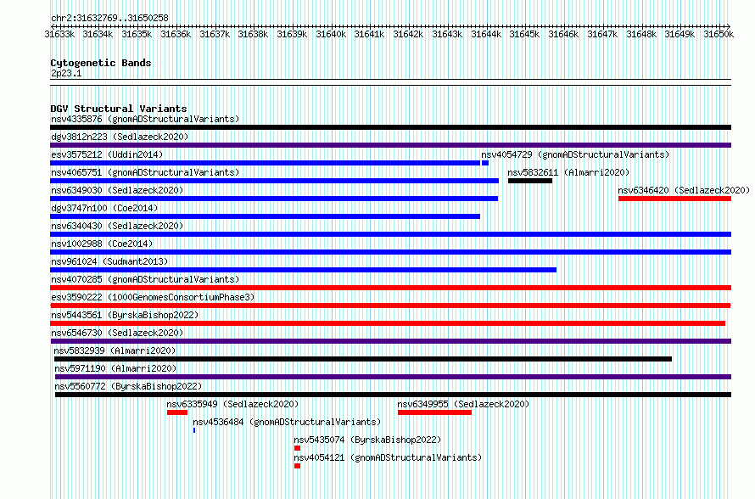Click the Cytogenetic Bands track title
The height and width of the screenshot is (499, 755).
tap(101, 63)
